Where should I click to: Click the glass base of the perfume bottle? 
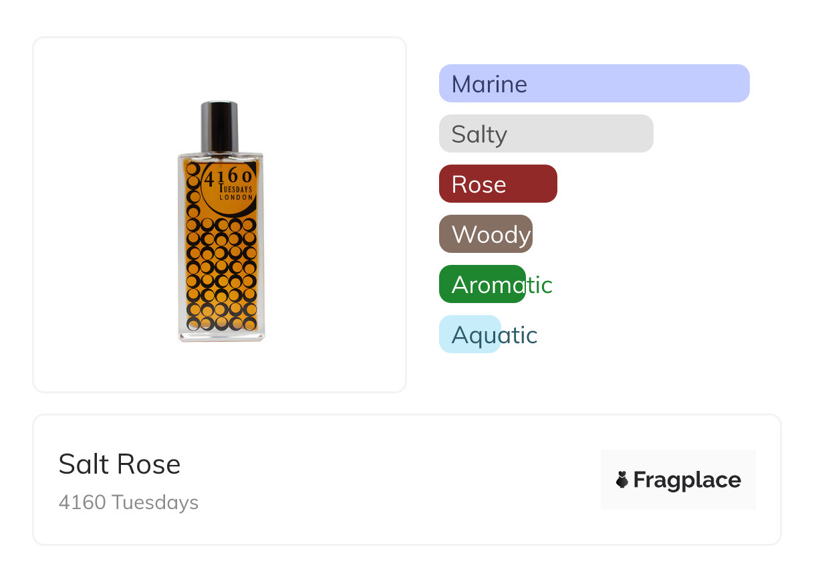coord(221,336)
